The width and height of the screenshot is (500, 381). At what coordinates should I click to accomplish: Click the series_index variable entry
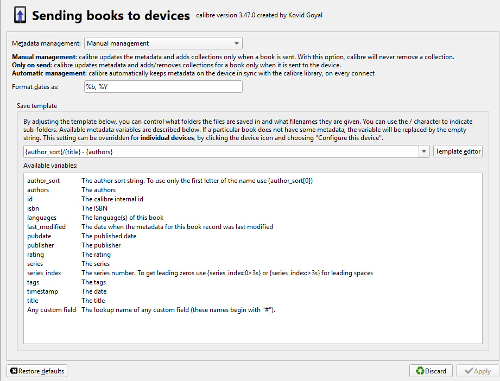(x=44, y=273)
